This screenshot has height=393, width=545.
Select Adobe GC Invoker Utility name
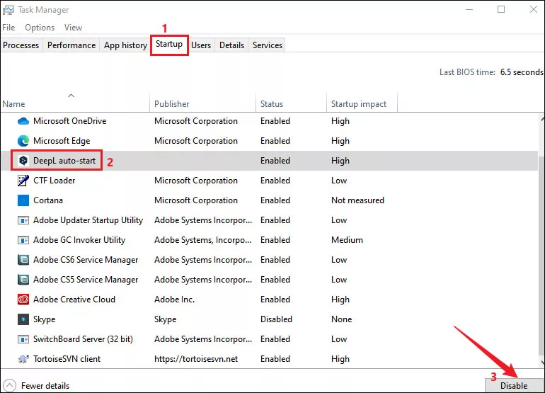79,240
